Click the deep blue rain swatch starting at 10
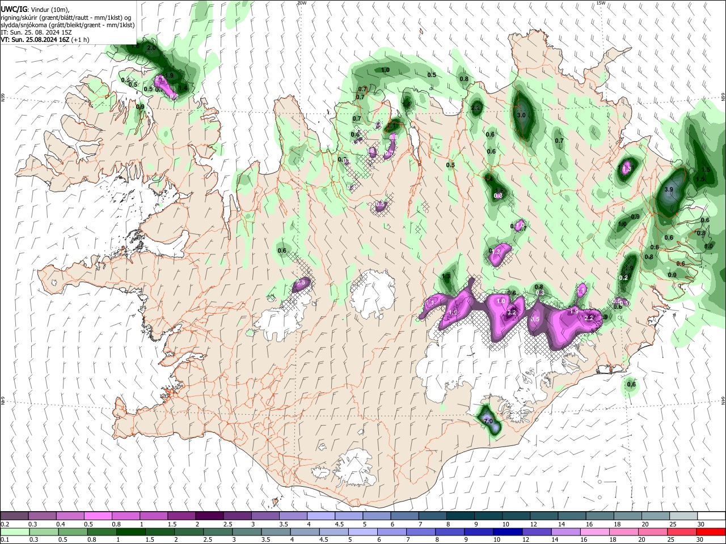Screen dimensions: 726x544 coord(507,532)
